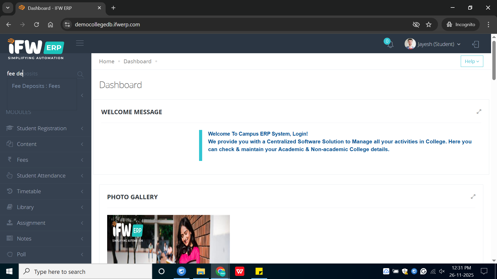Expand the Notes submenu chevron
The width and height of the screenshot is (497, 279).
[x=82, y=239]
